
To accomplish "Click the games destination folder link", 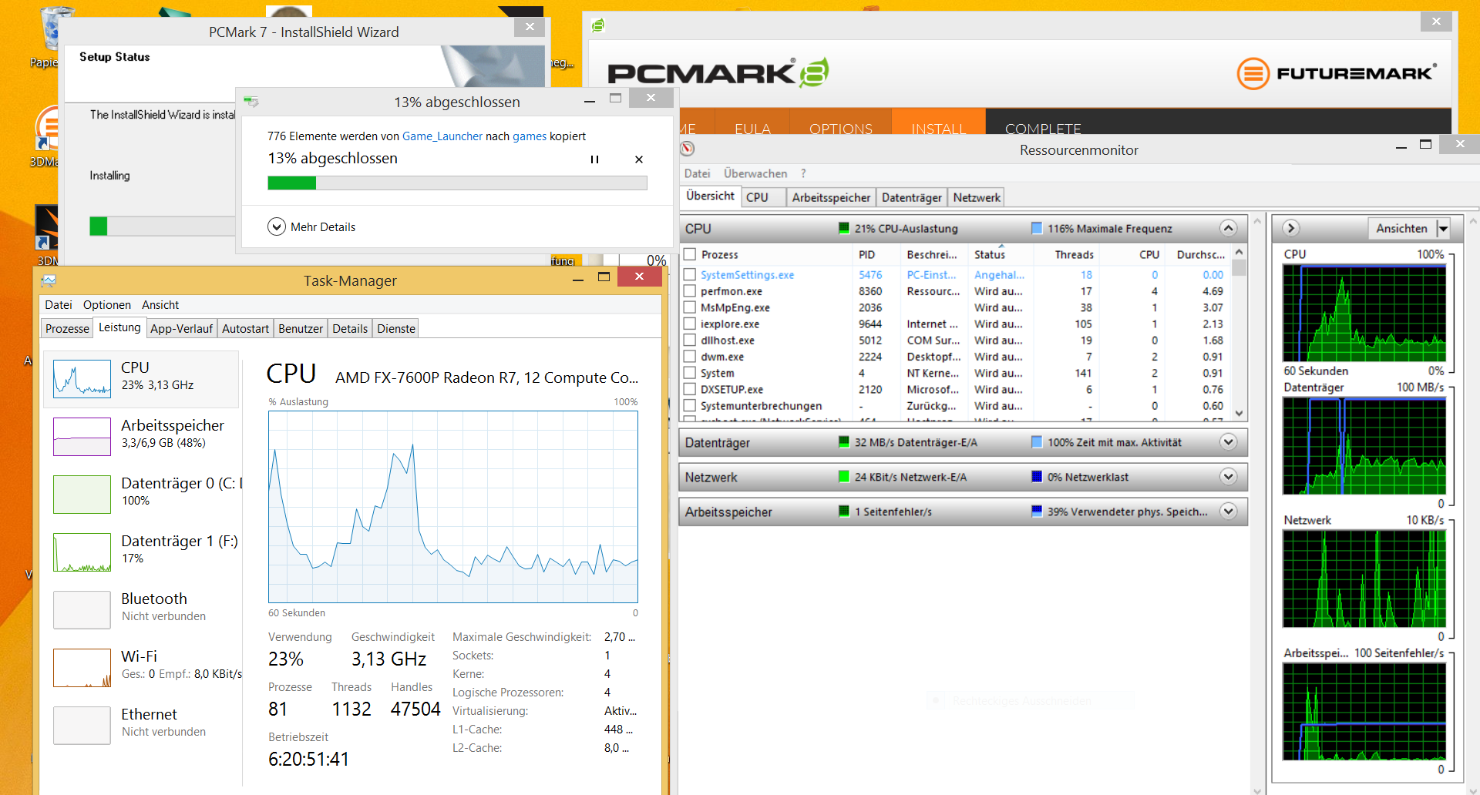I will pyautogui.click(x=530, y=136).
